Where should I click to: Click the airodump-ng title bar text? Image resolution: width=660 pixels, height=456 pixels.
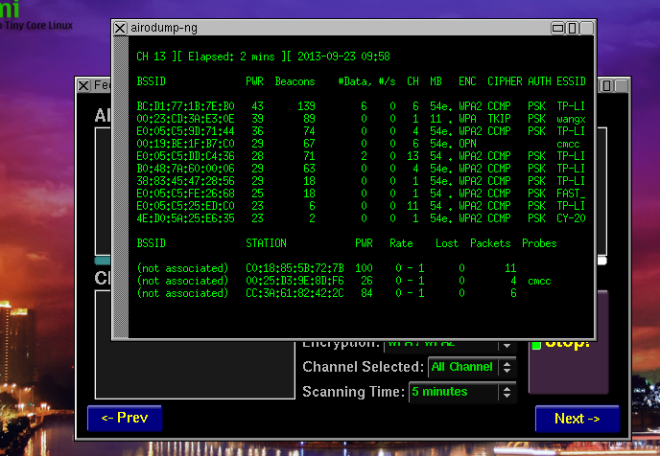coord(164,28)
